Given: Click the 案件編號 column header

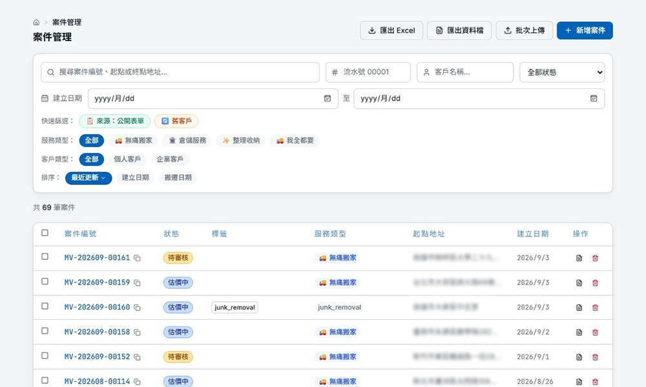Looking at the screenshot, I should pyautogui.click(x=80, y=233).
